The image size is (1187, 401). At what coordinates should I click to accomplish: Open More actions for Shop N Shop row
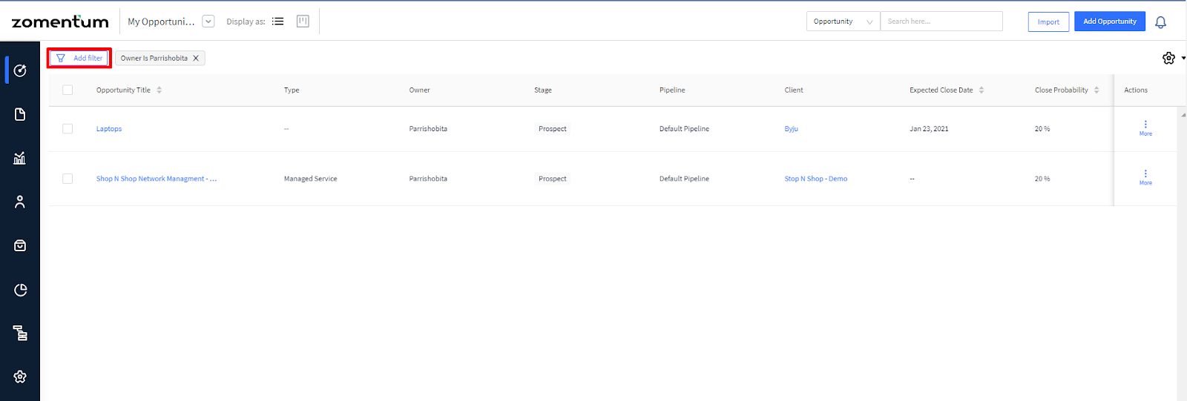click(x=1145, y=178)
